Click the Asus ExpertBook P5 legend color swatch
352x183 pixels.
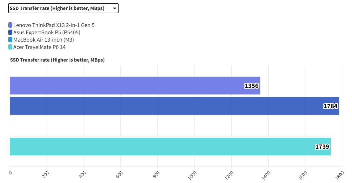(x=10, y=32)
